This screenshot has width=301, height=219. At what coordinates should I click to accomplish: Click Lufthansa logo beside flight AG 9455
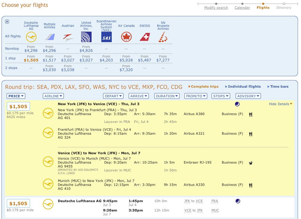pyautogui.click(x=48, y=161)
